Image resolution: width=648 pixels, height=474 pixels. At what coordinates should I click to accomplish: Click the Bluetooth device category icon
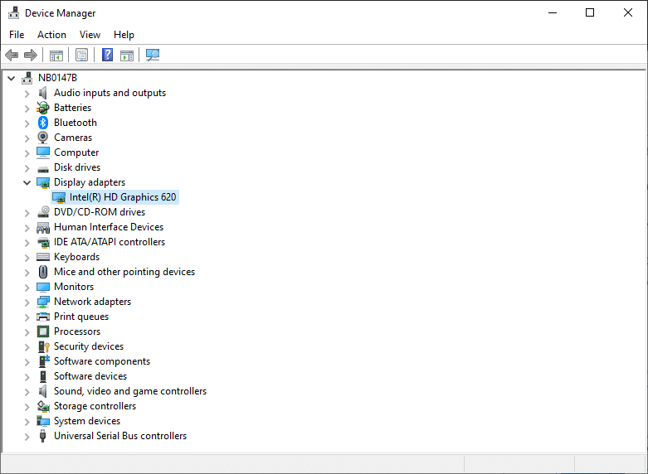pos(43,123)
